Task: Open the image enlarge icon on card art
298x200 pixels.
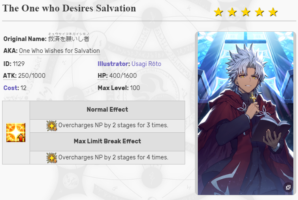Action: (288, 187)
